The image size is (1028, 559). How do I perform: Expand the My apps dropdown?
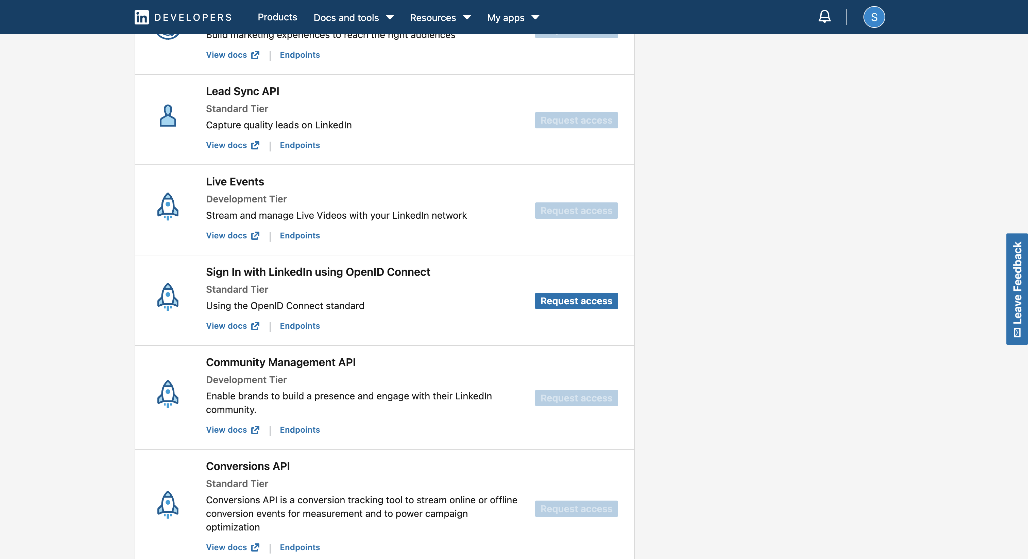513,18
